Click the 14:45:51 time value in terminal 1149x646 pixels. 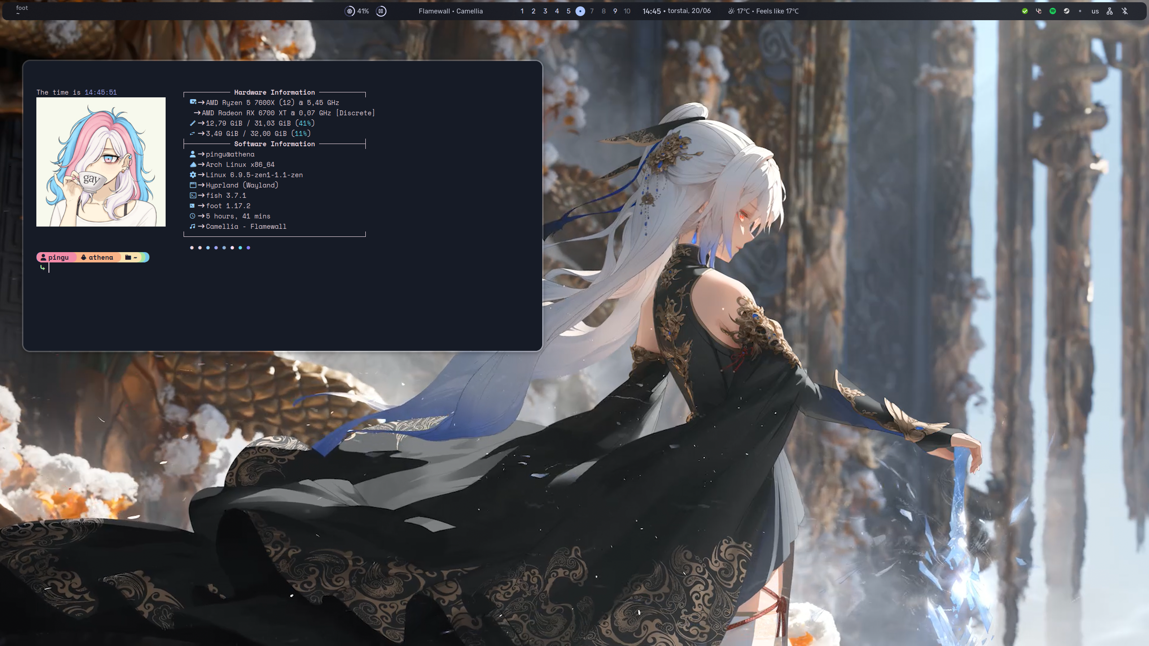pos(101,92)
